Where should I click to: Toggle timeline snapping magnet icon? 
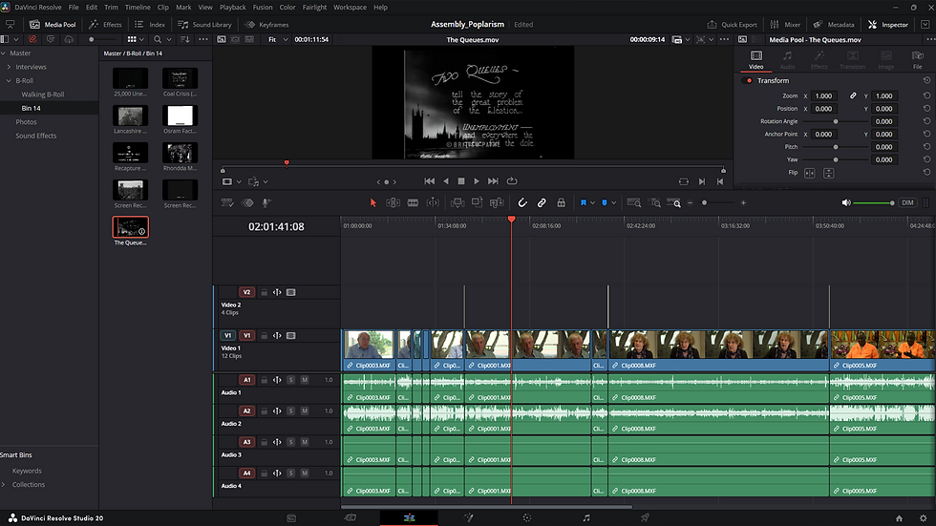click(x=522, y=202)
